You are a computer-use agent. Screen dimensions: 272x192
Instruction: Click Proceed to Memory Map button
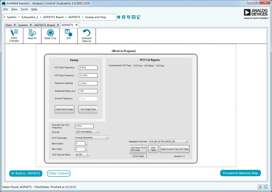240,173
